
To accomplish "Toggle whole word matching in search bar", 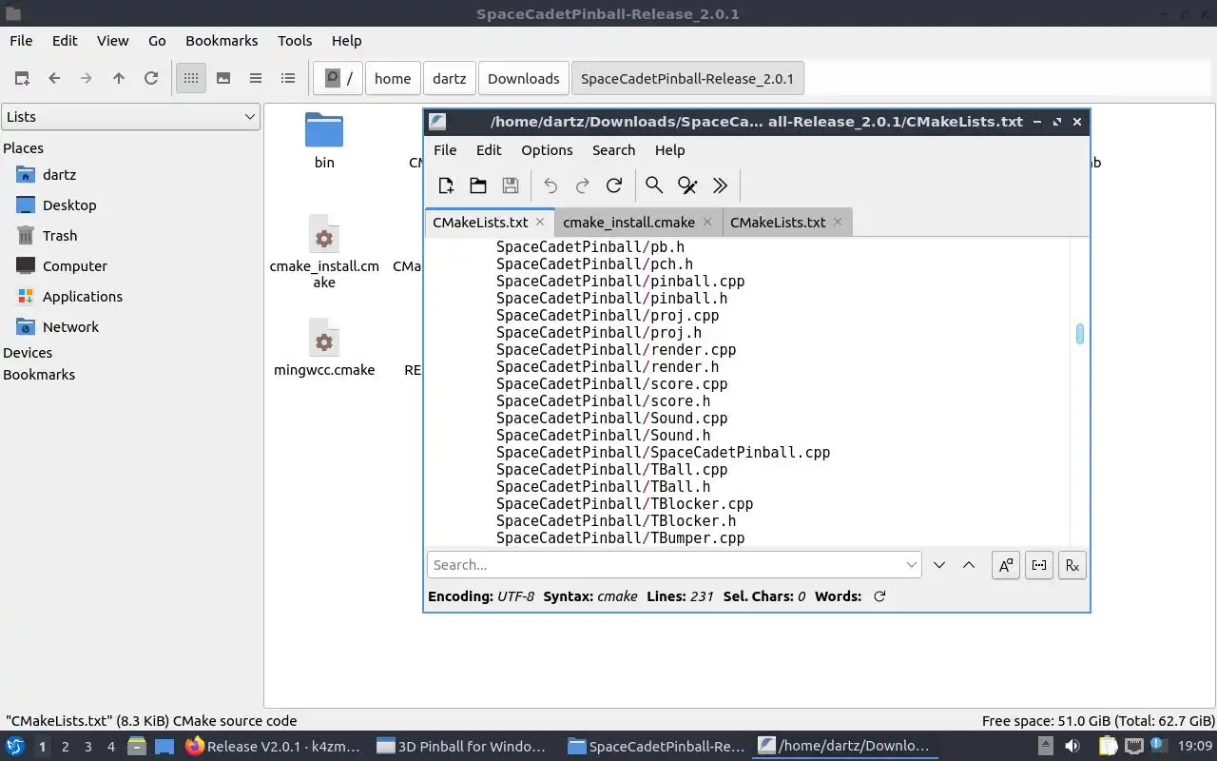I will tap(1039, 565).
